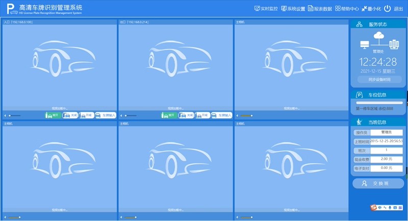Click the 车位信息 parking space icon
The height and width of the screenshot is (221, 408).
click(359, 95)
